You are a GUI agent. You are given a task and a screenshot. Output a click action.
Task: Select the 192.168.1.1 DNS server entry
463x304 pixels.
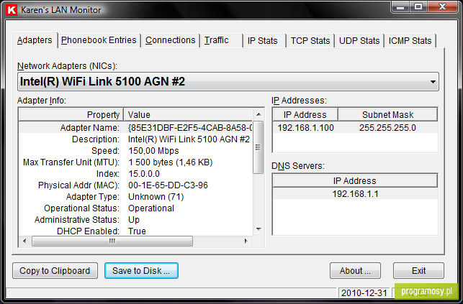point(355,193)
